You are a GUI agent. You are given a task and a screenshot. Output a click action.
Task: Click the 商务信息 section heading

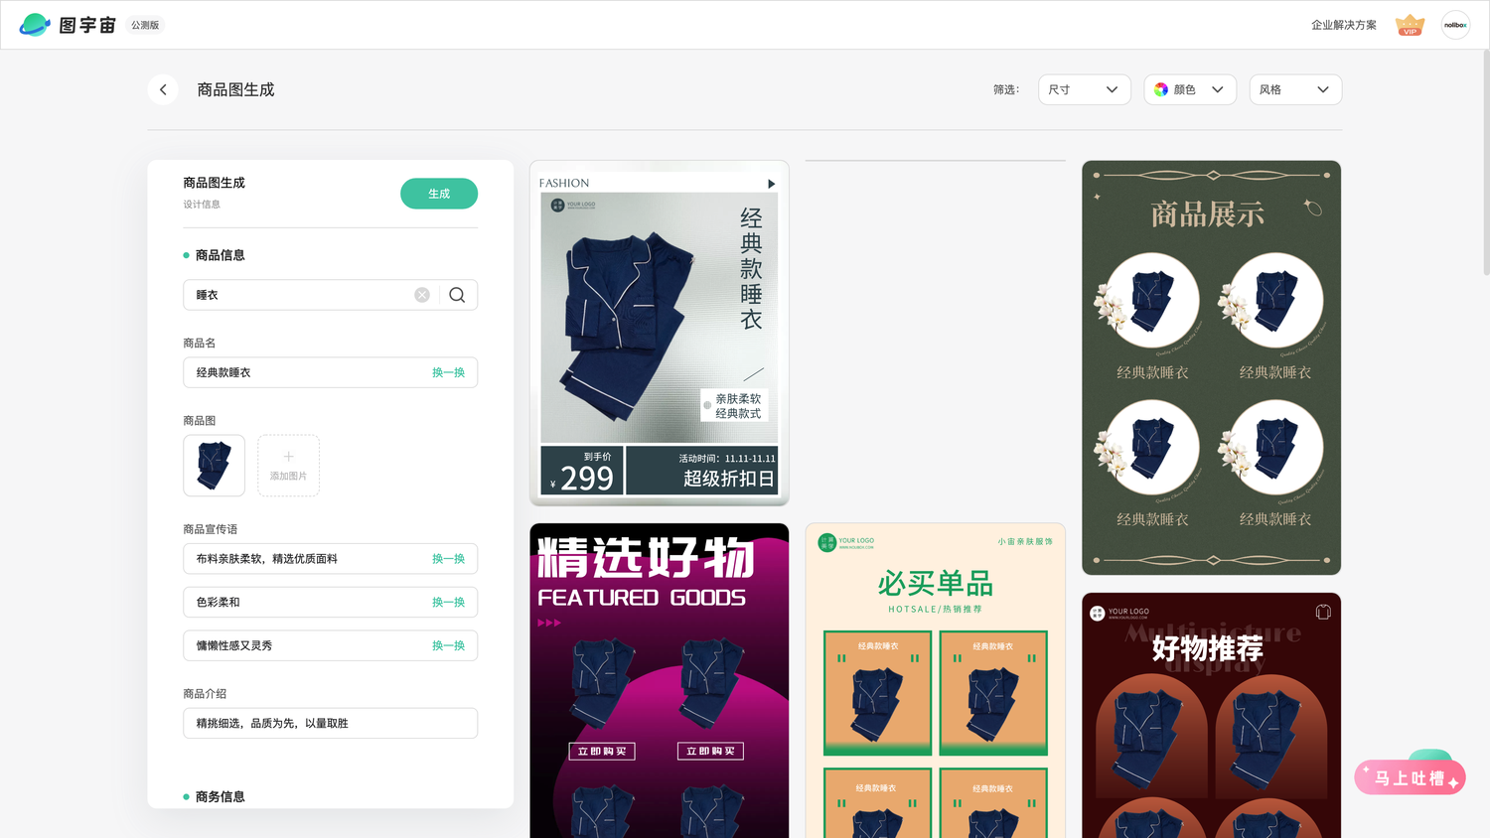pyautogui.click(x=220, y=796)
